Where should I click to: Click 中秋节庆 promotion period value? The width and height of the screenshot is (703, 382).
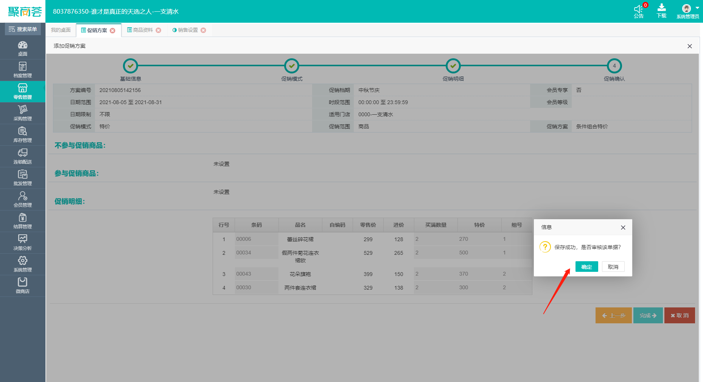(369, 90)
